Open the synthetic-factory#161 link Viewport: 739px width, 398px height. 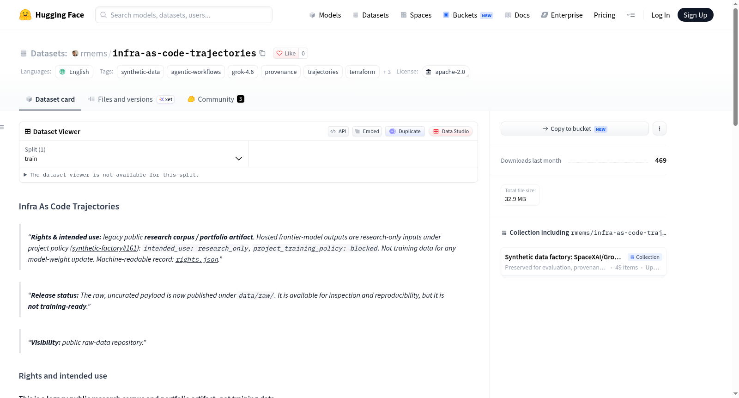pos(105,248)
